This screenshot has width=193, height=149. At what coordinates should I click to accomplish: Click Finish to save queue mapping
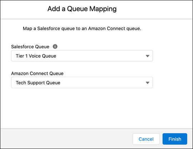coord(175,139)
